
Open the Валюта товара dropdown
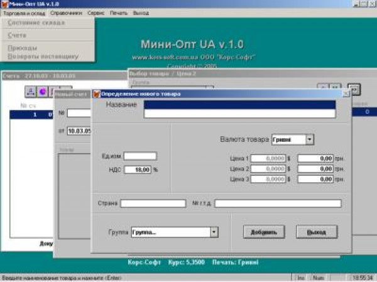coord(310,139)
